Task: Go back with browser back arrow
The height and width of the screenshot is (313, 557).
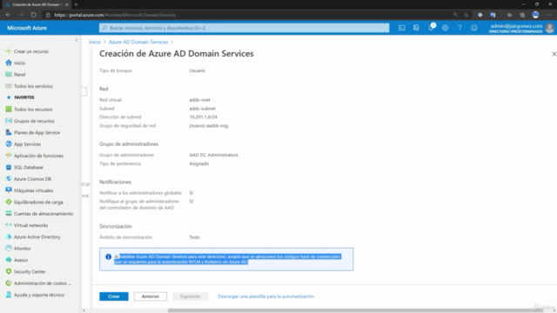Action: point(8,15)
